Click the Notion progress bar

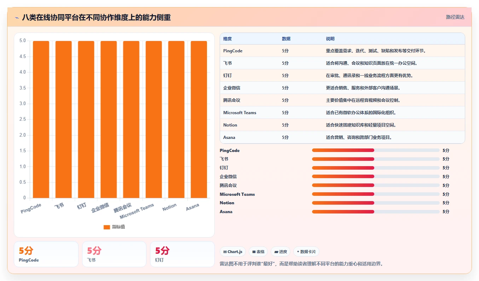pyautogui.click(x=376, y=203)
